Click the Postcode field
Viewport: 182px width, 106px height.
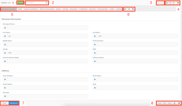pyautogui.click(x=48, y=96)
